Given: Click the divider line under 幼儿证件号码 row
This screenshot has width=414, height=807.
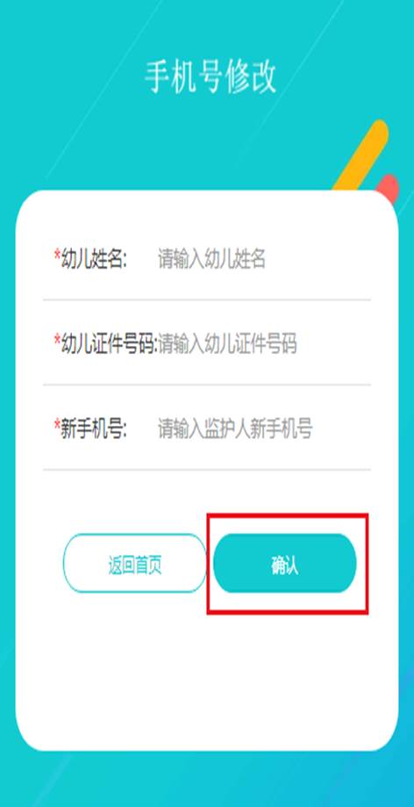Looking at the screenshot, I should pyautogui.click(x=207, y=385).
